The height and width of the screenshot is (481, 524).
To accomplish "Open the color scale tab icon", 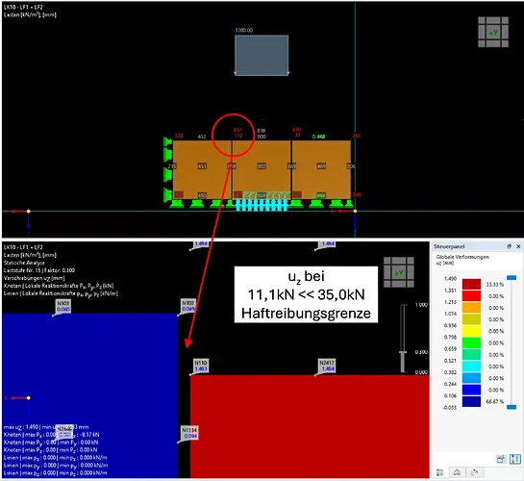I will [x=439, y=472].
